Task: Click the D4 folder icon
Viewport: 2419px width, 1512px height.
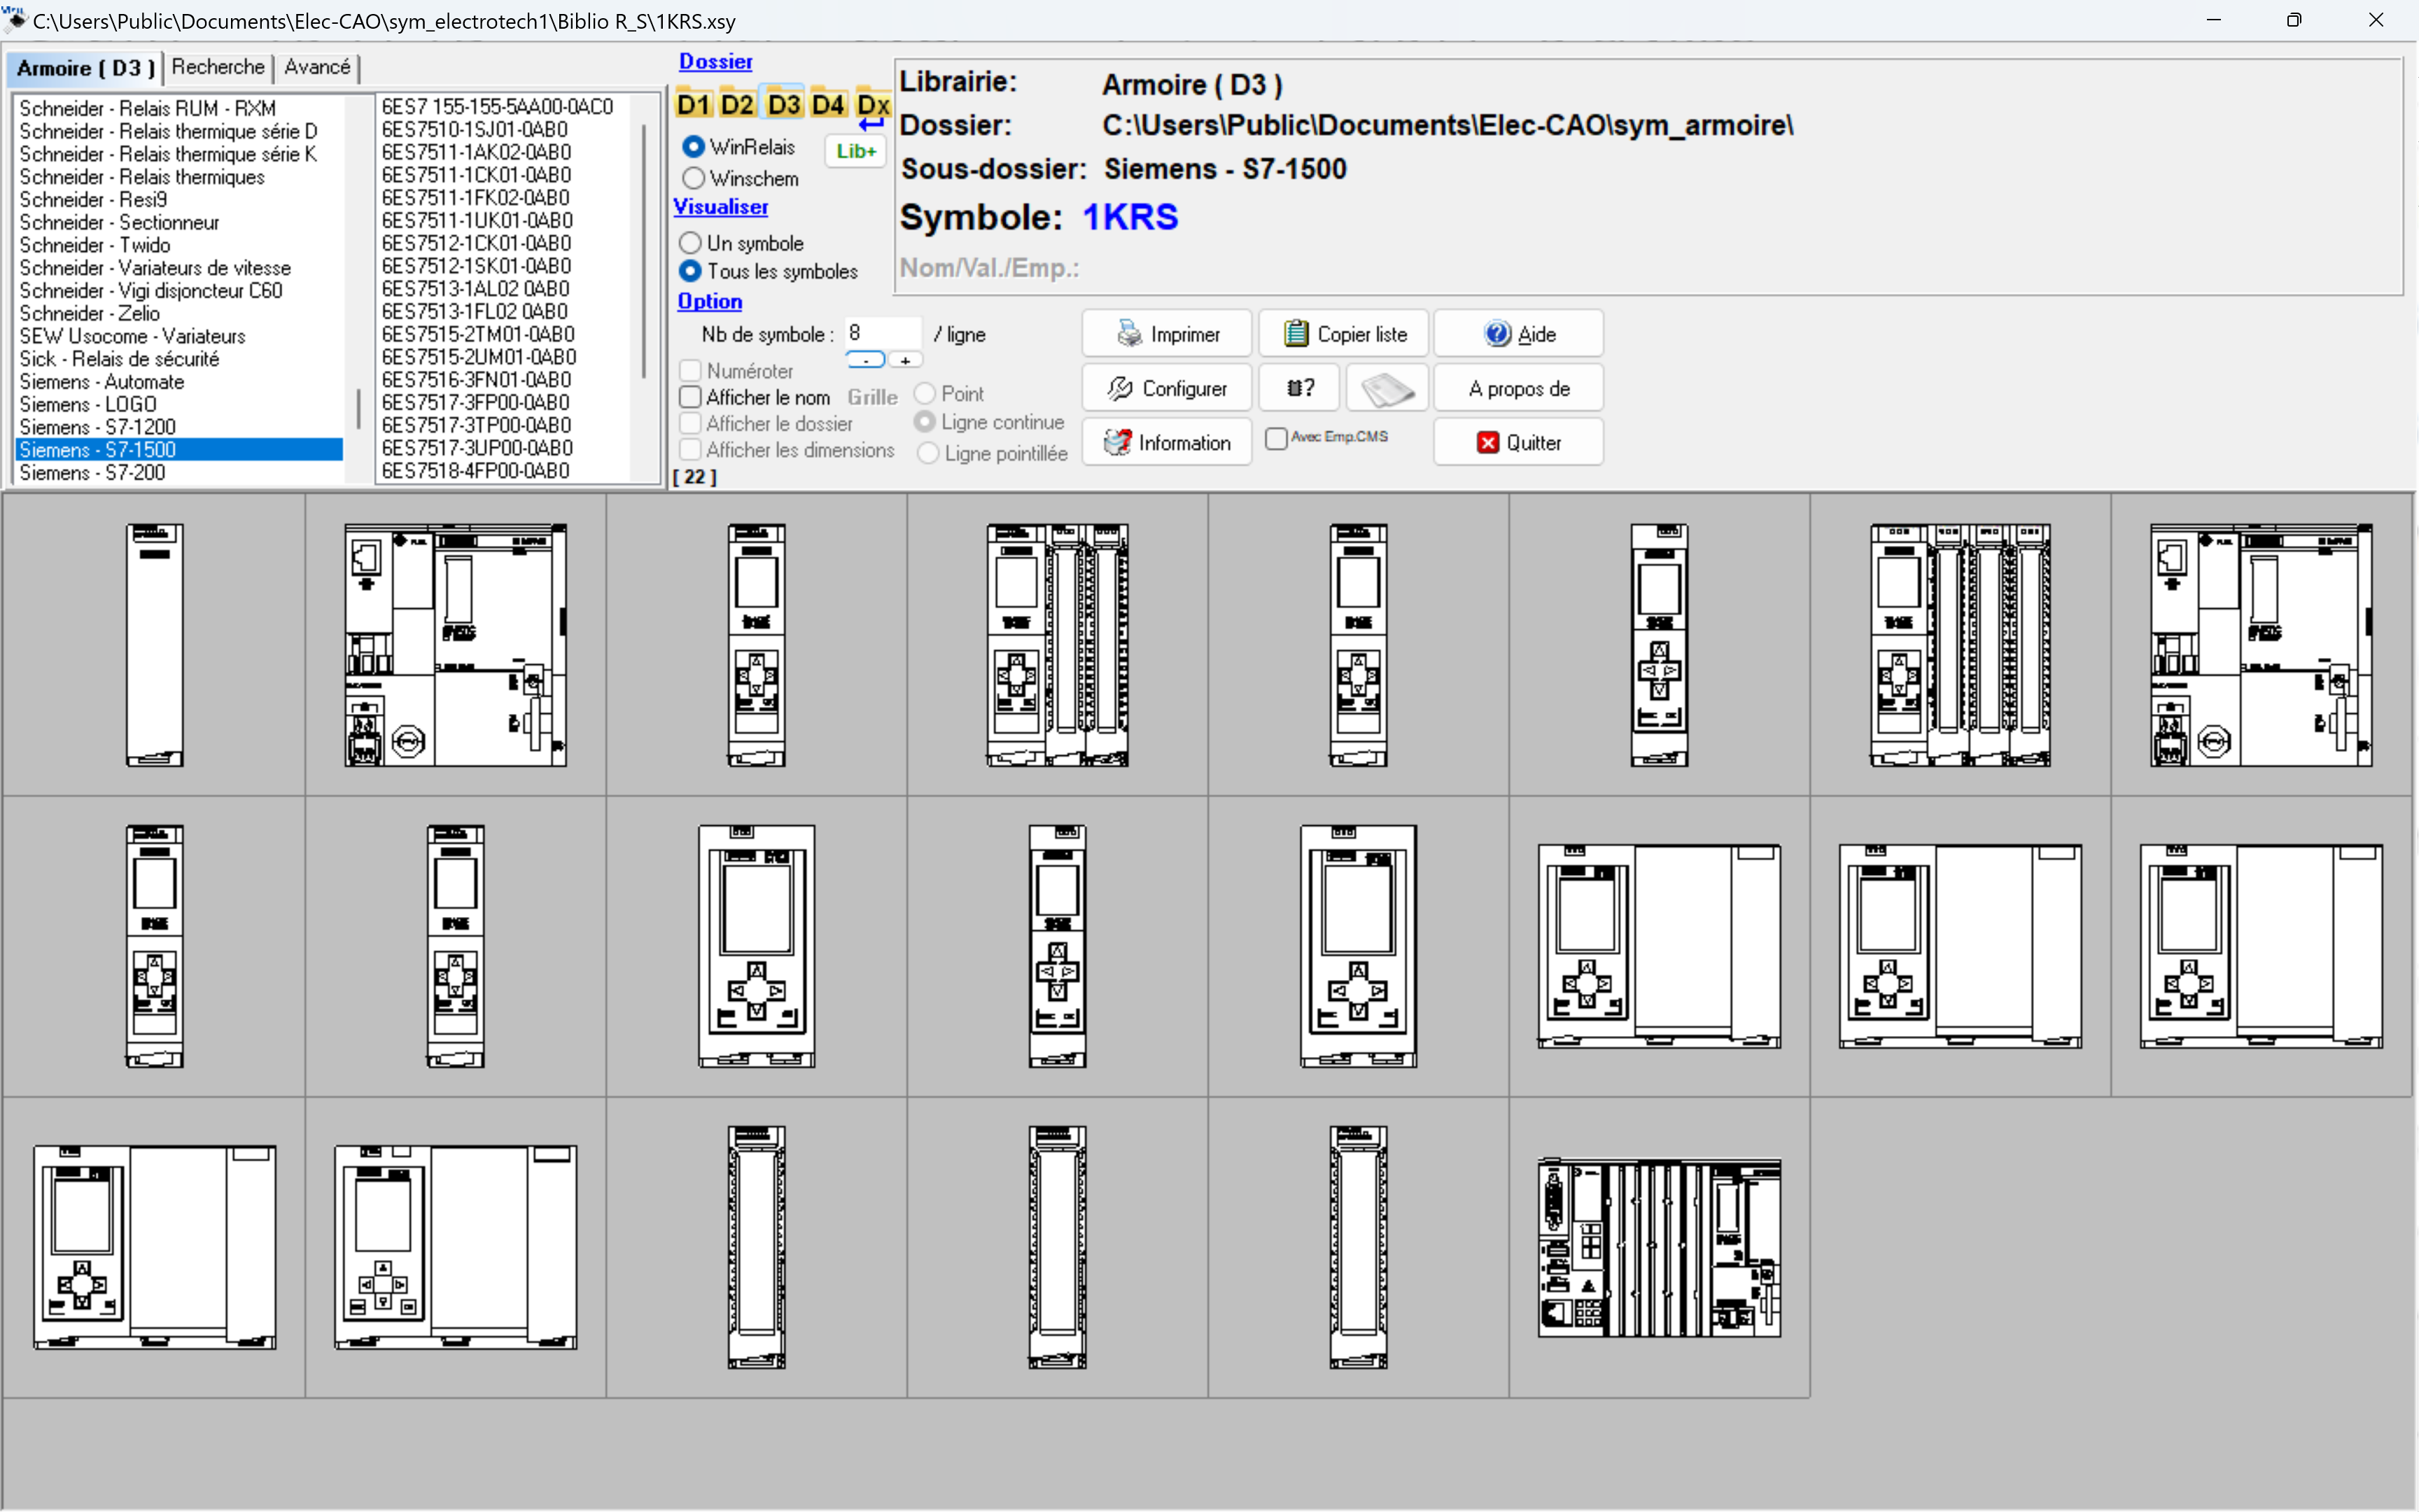Action: click(827, 104)
